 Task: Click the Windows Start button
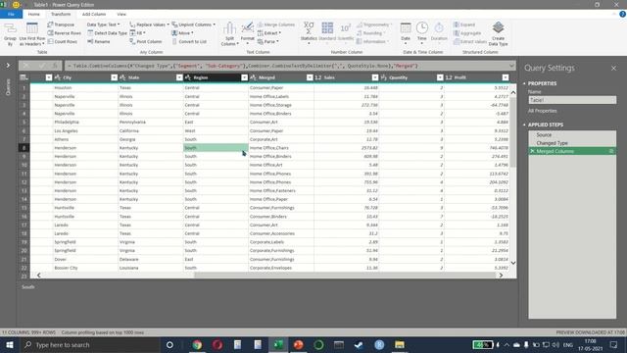9,344
